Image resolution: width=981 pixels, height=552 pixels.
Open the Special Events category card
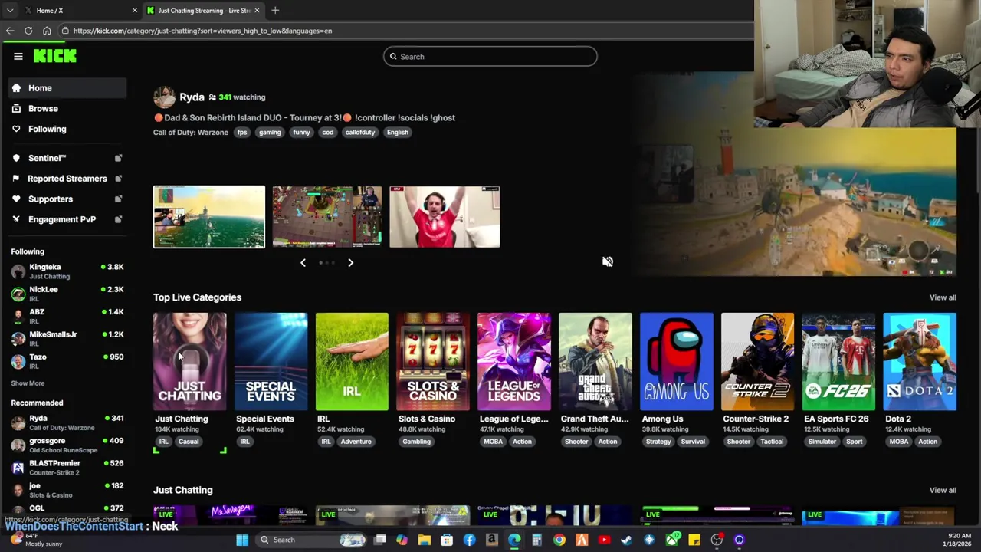tap(271, 361)
